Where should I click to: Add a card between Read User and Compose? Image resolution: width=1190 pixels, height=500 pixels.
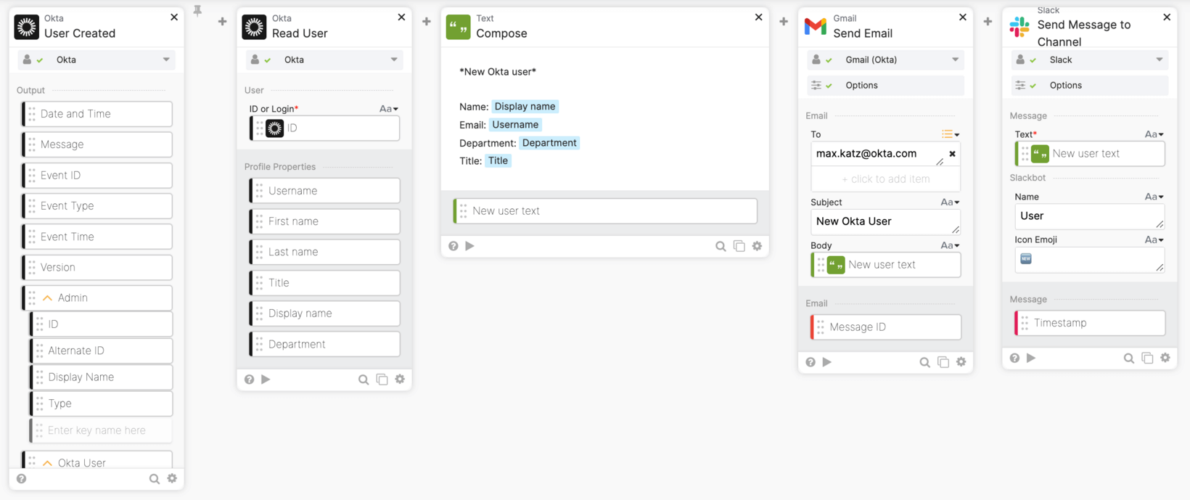pos(427,22)
